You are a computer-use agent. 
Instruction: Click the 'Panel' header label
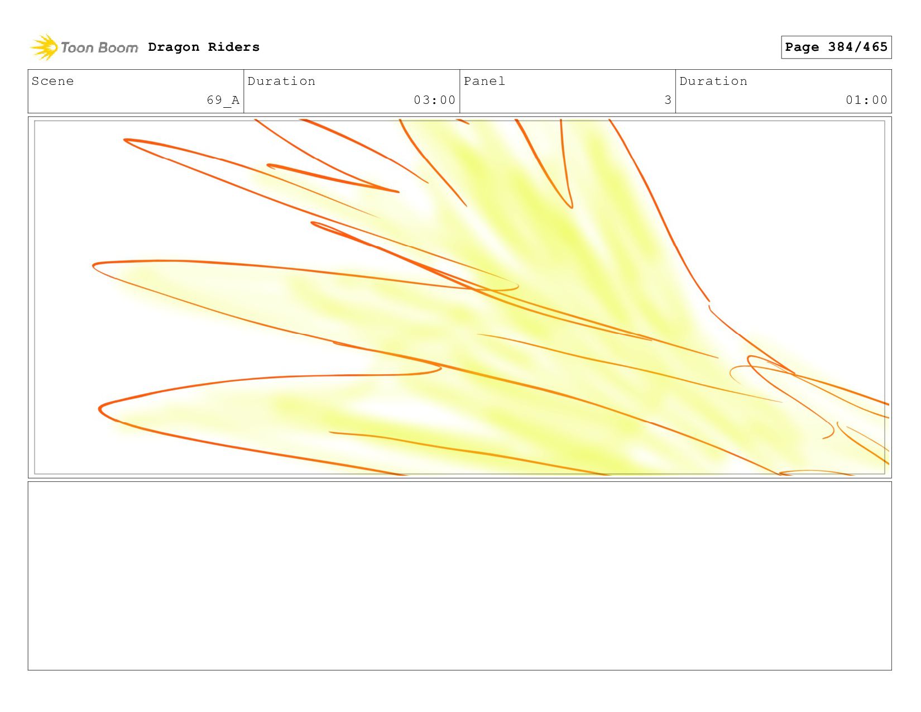point(485,81)
